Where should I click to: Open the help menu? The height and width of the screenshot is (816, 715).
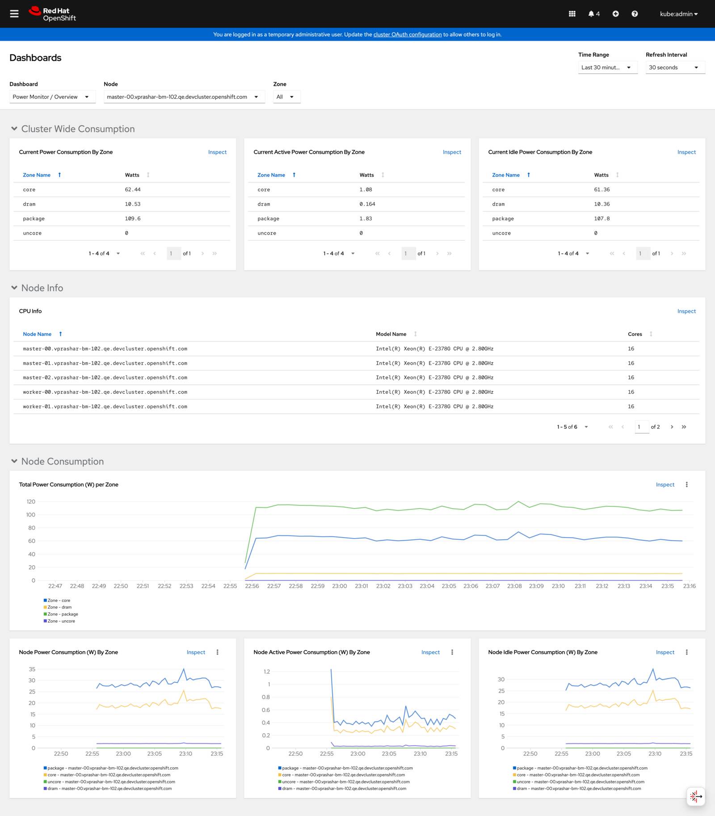click(x=634, y=13)
